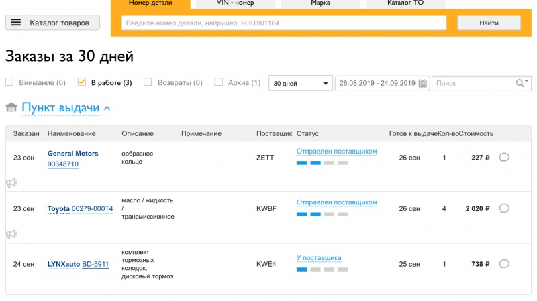
Task: Open the 30 дней period dropdown
Action: [300, 83]
